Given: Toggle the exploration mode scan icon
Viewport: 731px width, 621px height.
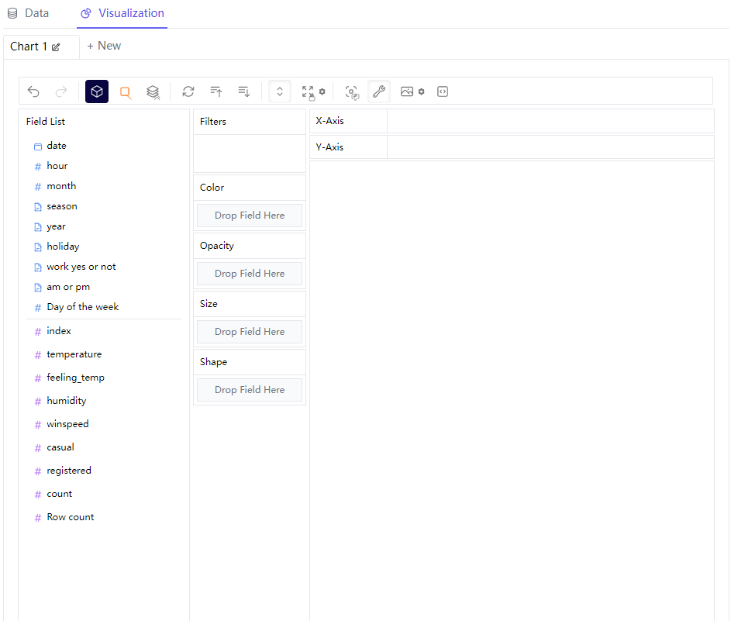Looking at the screenshot, I should point(352,91).
